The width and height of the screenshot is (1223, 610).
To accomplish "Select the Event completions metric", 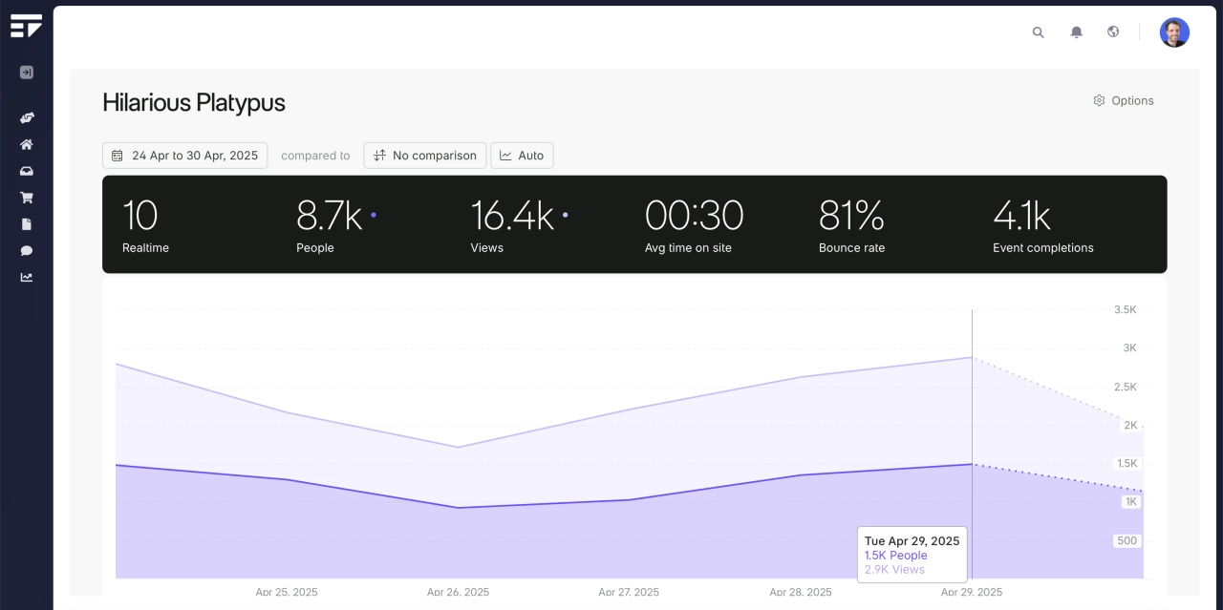I will click(x=1043, y=225).
